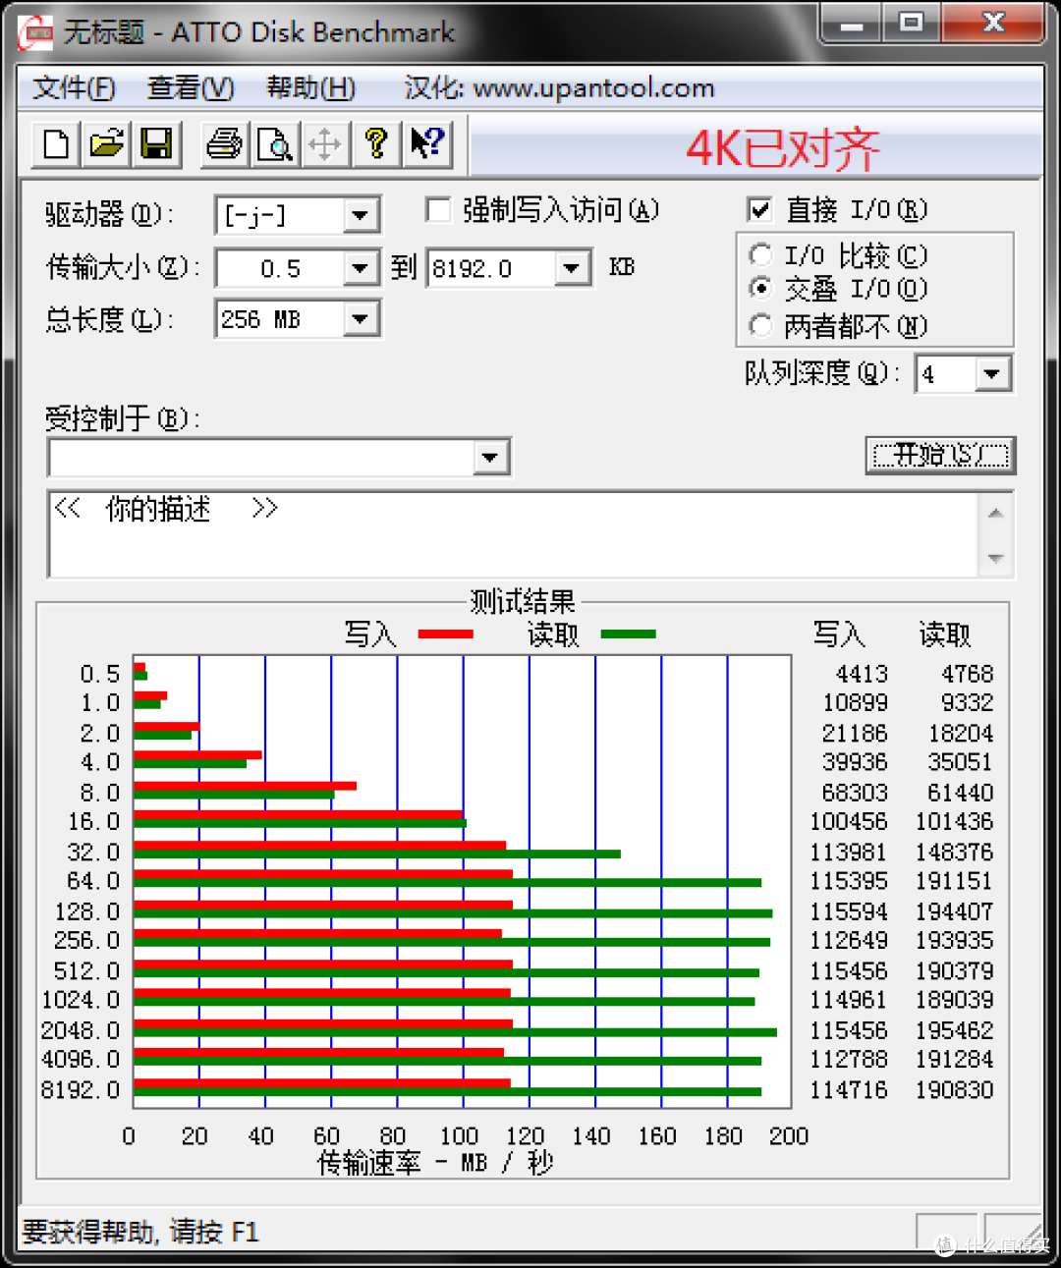Print results using the printer icon
This screenshot has width=1061, height=1268.
[x=224, y=144]
